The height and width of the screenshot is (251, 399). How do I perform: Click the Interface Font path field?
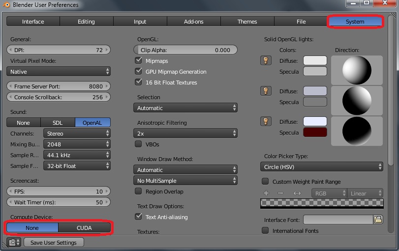(338, 220)
